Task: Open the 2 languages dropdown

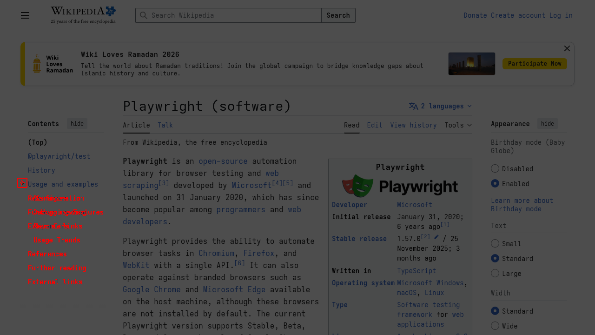Action: point(440,106)
